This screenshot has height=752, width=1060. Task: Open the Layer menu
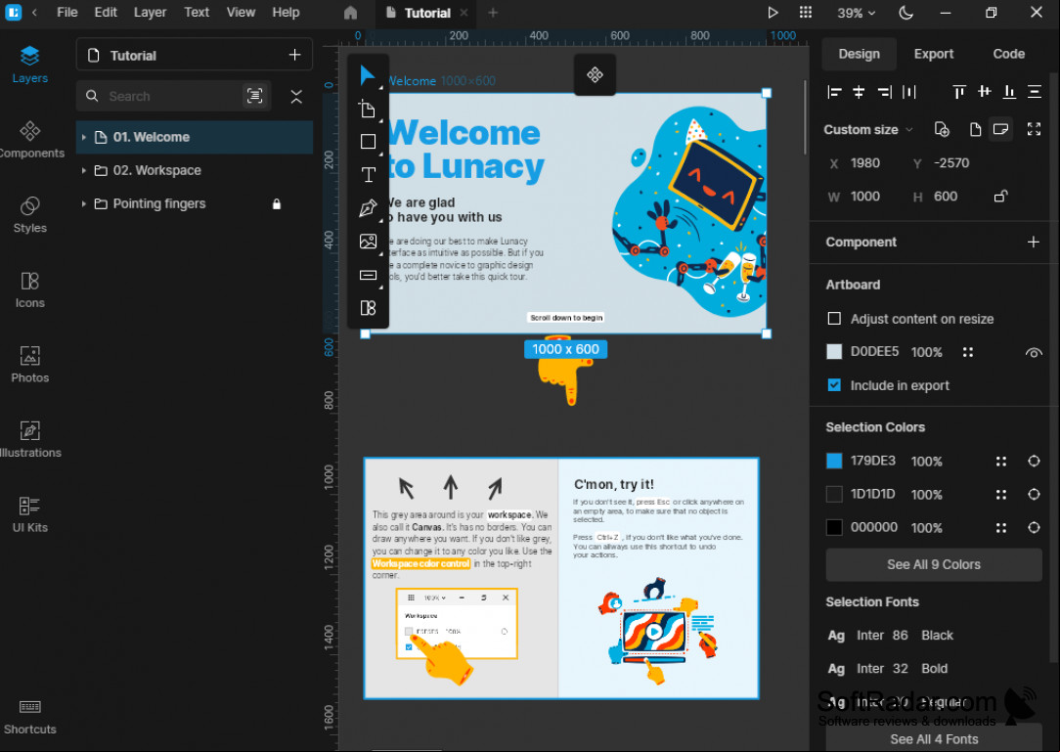tap(150, 13)
